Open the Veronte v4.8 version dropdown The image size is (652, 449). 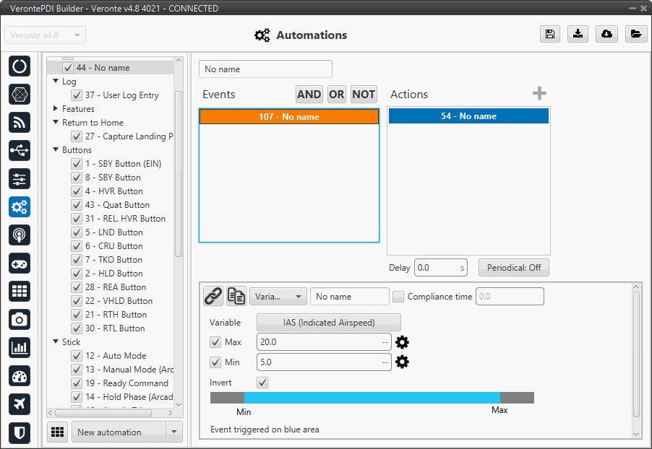(46, 35)
